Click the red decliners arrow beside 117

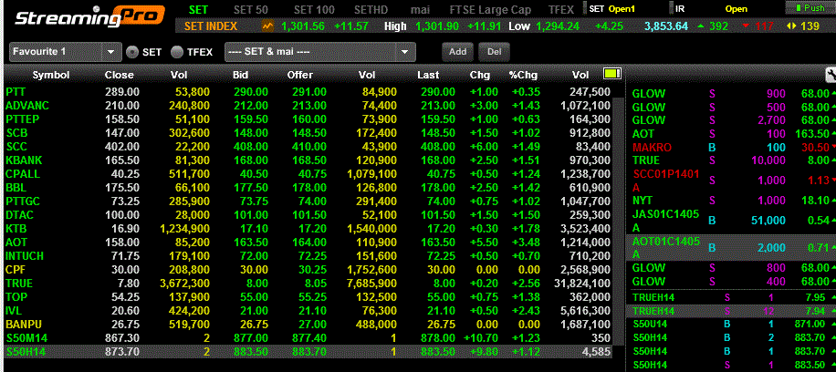coord(746,26)
